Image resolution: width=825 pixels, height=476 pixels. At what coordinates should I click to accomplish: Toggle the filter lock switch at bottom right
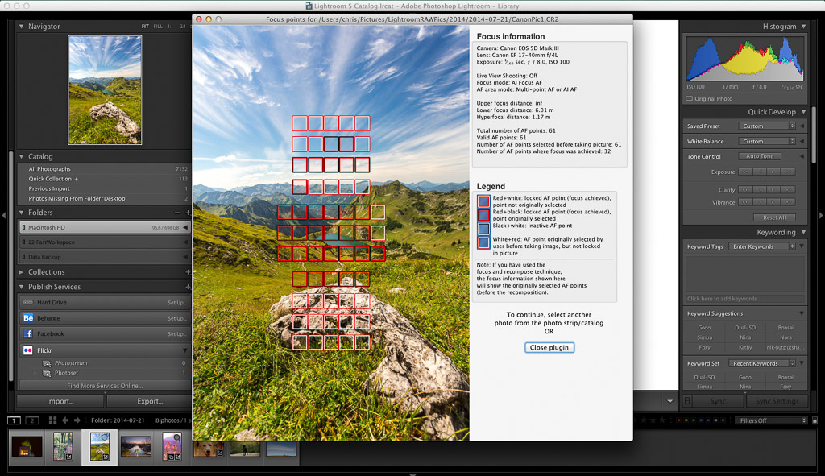tap(815, 420)
